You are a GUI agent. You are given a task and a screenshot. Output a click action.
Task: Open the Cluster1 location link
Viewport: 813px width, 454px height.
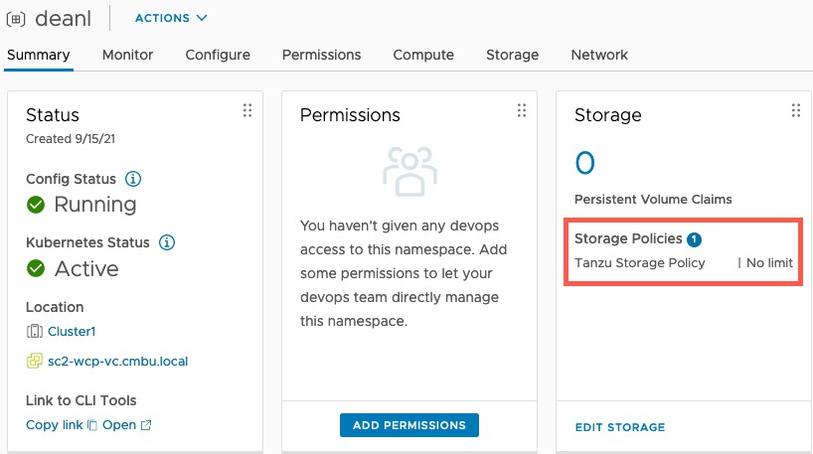point(72,331)
